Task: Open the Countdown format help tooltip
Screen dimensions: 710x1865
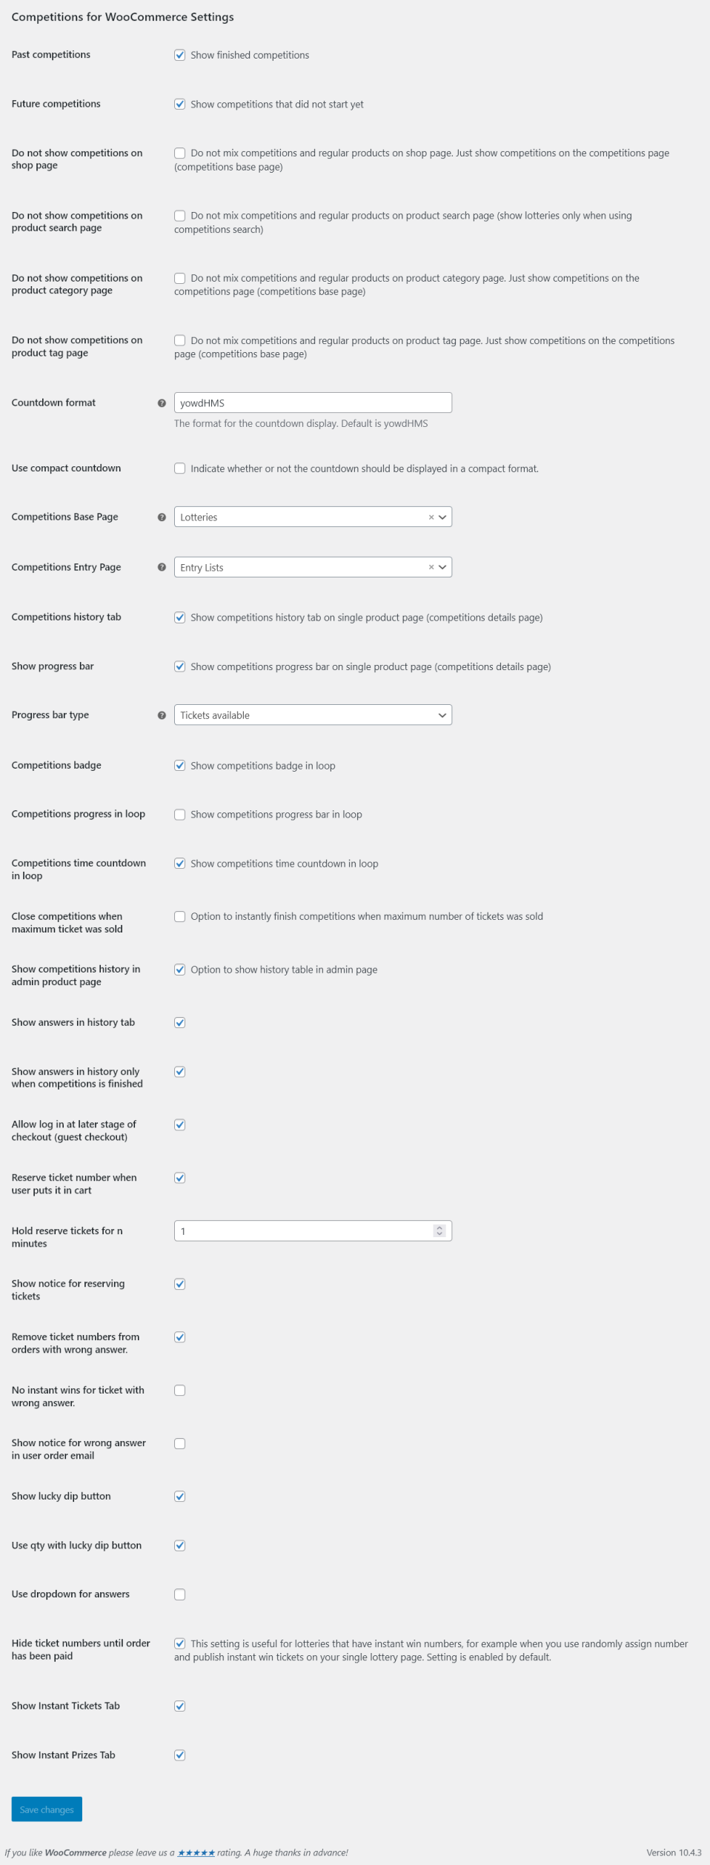Action: [162, 403]
